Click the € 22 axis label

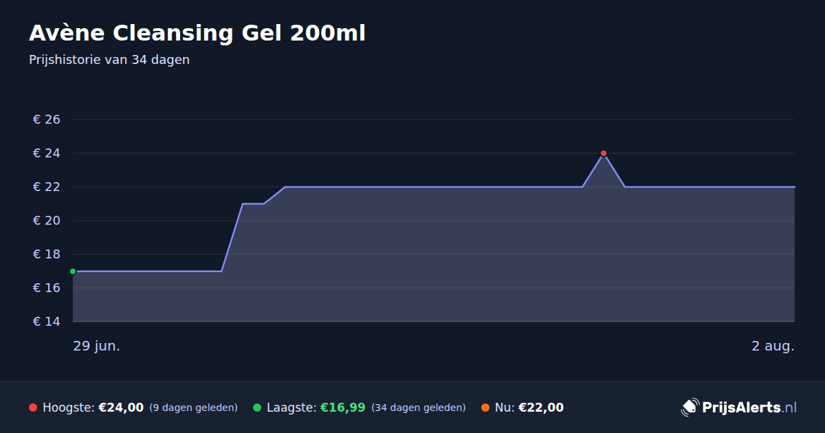pos(47,187)
